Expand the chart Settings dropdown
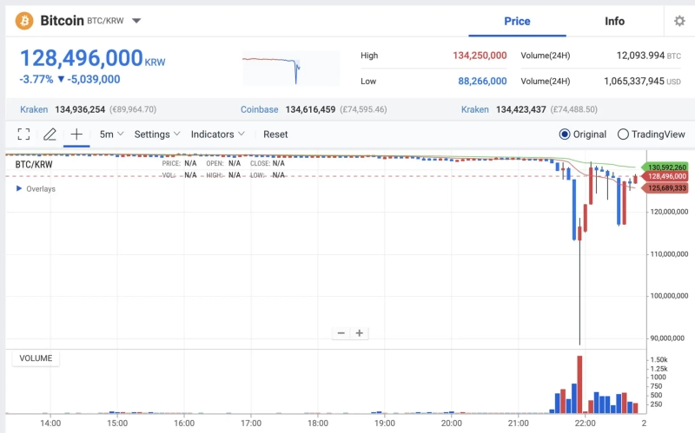The width and height of the screenshot is (695, 433). [157, 134]
